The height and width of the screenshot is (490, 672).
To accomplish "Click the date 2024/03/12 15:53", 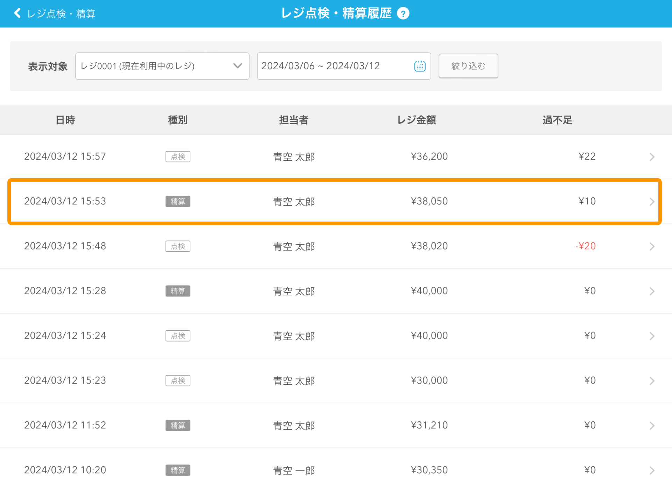I will 65,201.
